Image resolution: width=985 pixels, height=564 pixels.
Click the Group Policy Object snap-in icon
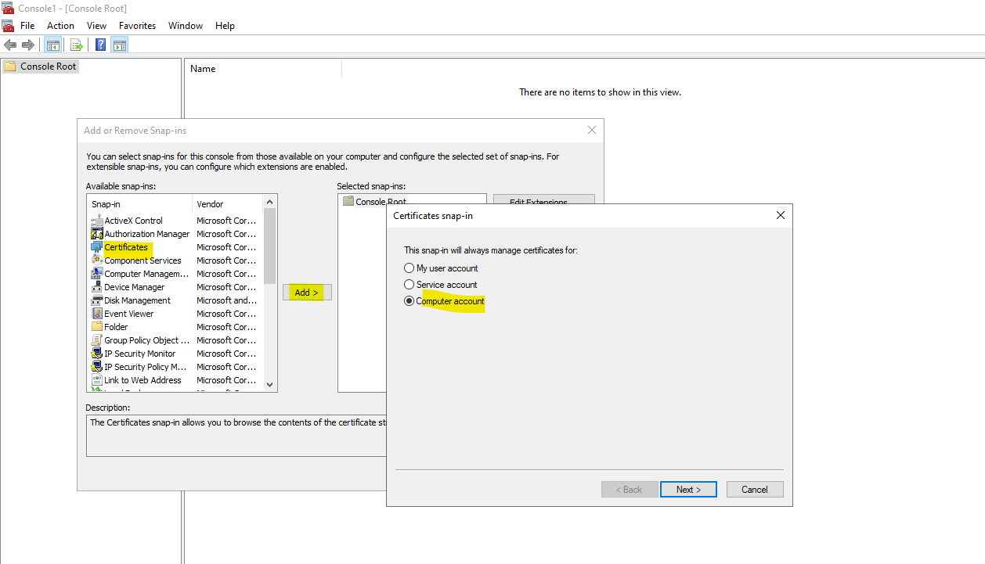coord(97,340)
